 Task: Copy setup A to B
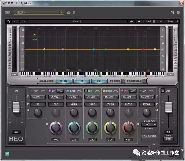[148, 22]
